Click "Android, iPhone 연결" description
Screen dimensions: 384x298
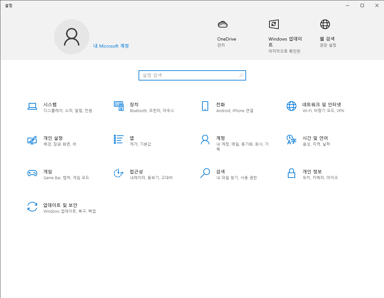coord(235,111)
